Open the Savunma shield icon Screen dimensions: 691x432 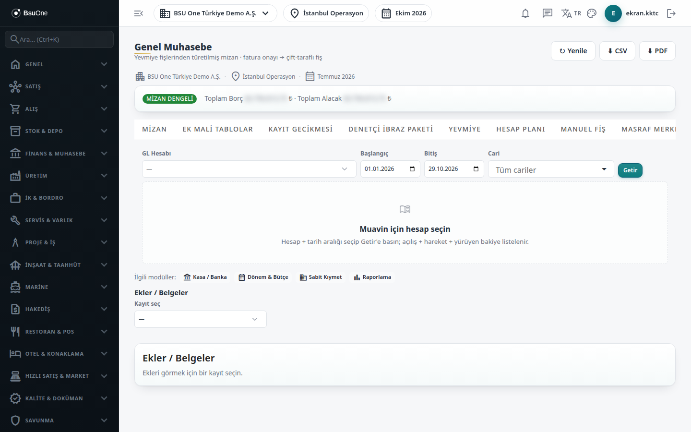click(x=15, y=420)
